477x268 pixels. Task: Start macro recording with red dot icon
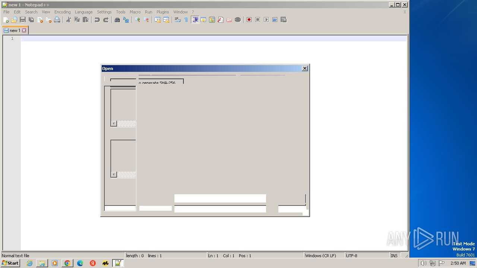point(249,20)
